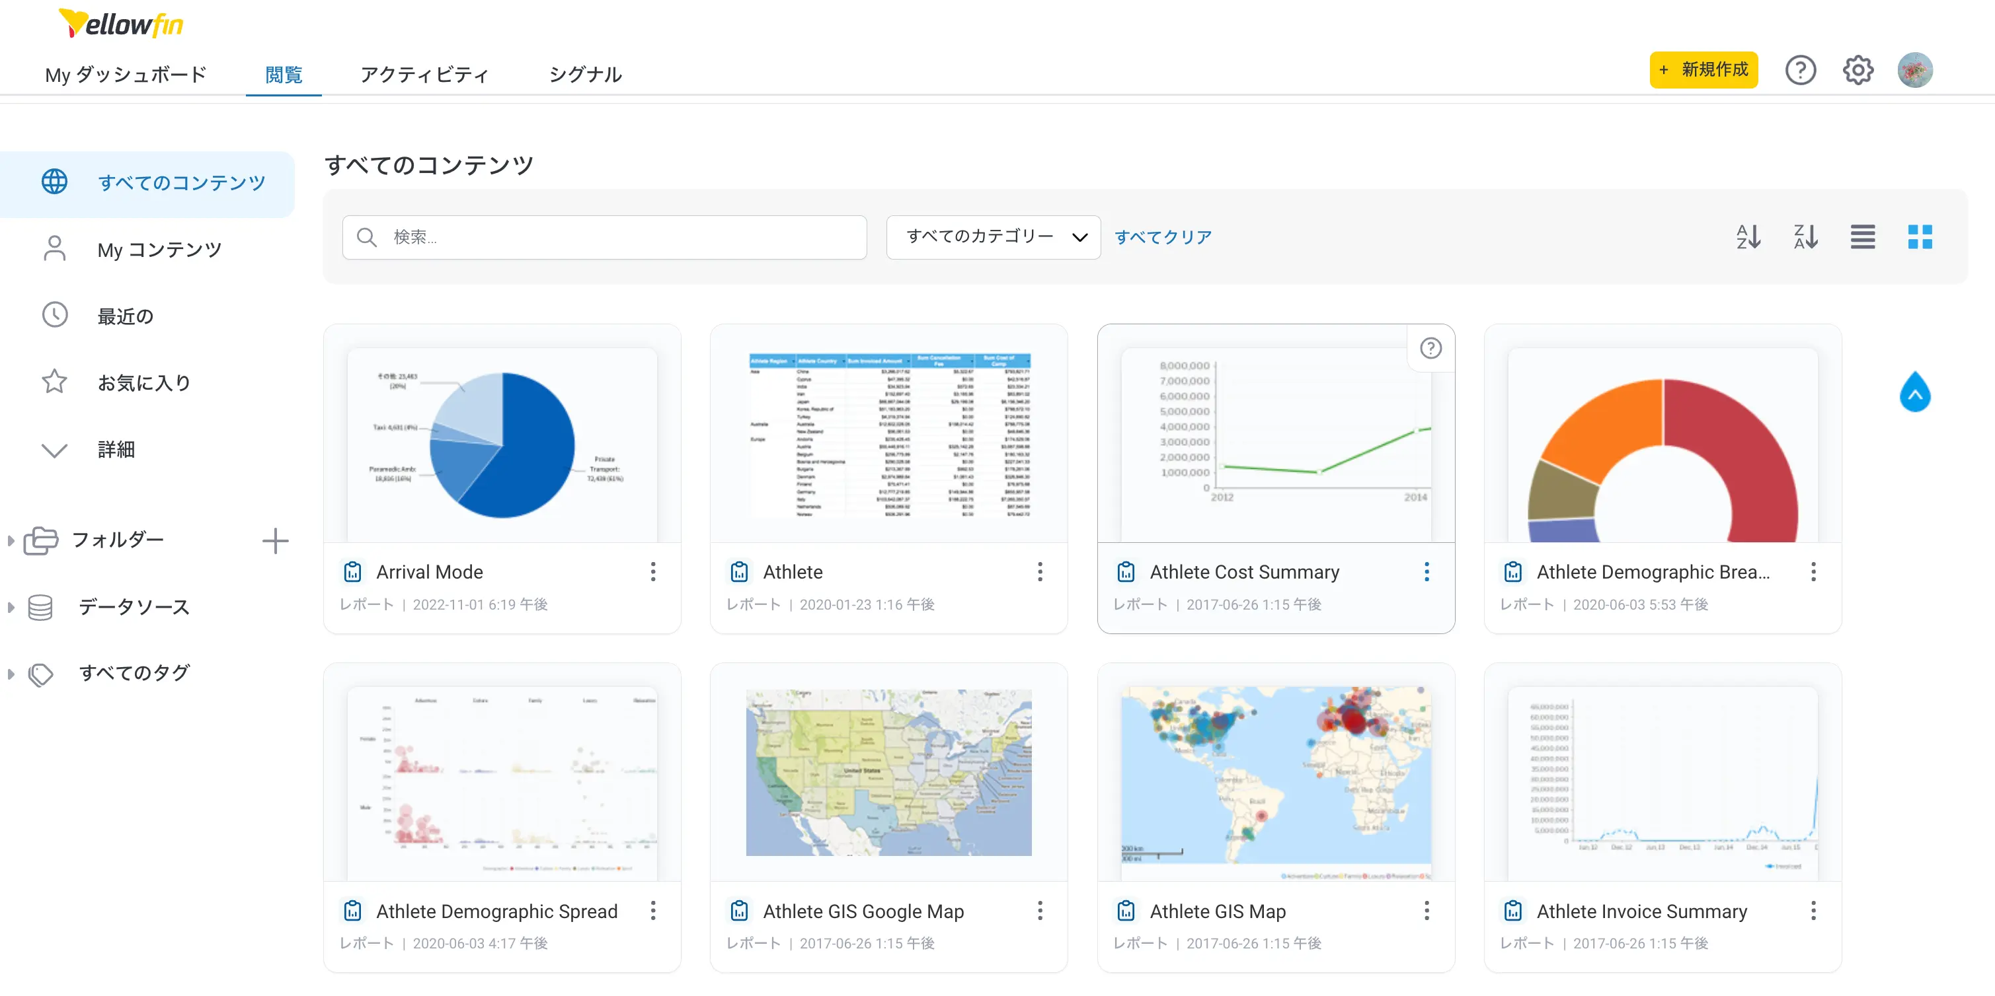Focus the 検索 search field
This screenshot has width=1995, height=996.
604,237
